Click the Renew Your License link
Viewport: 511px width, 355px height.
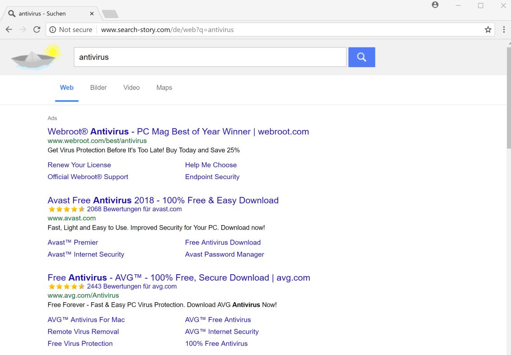click(x=79, y=165)
